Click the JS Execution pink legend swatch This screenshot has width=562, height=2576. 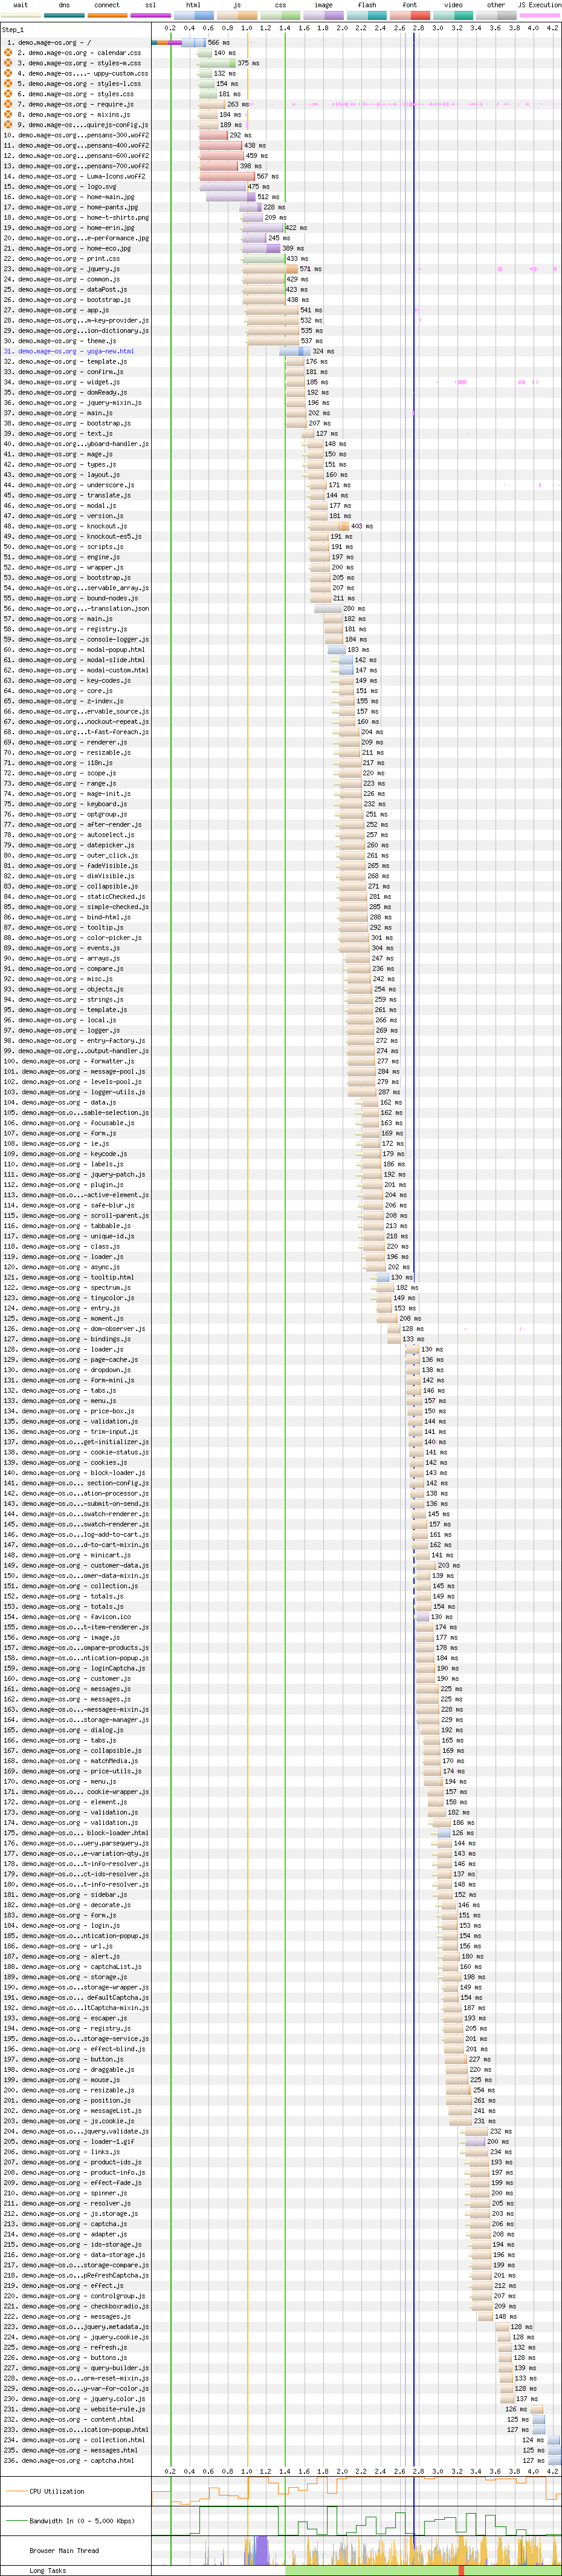tap(539, 15)
